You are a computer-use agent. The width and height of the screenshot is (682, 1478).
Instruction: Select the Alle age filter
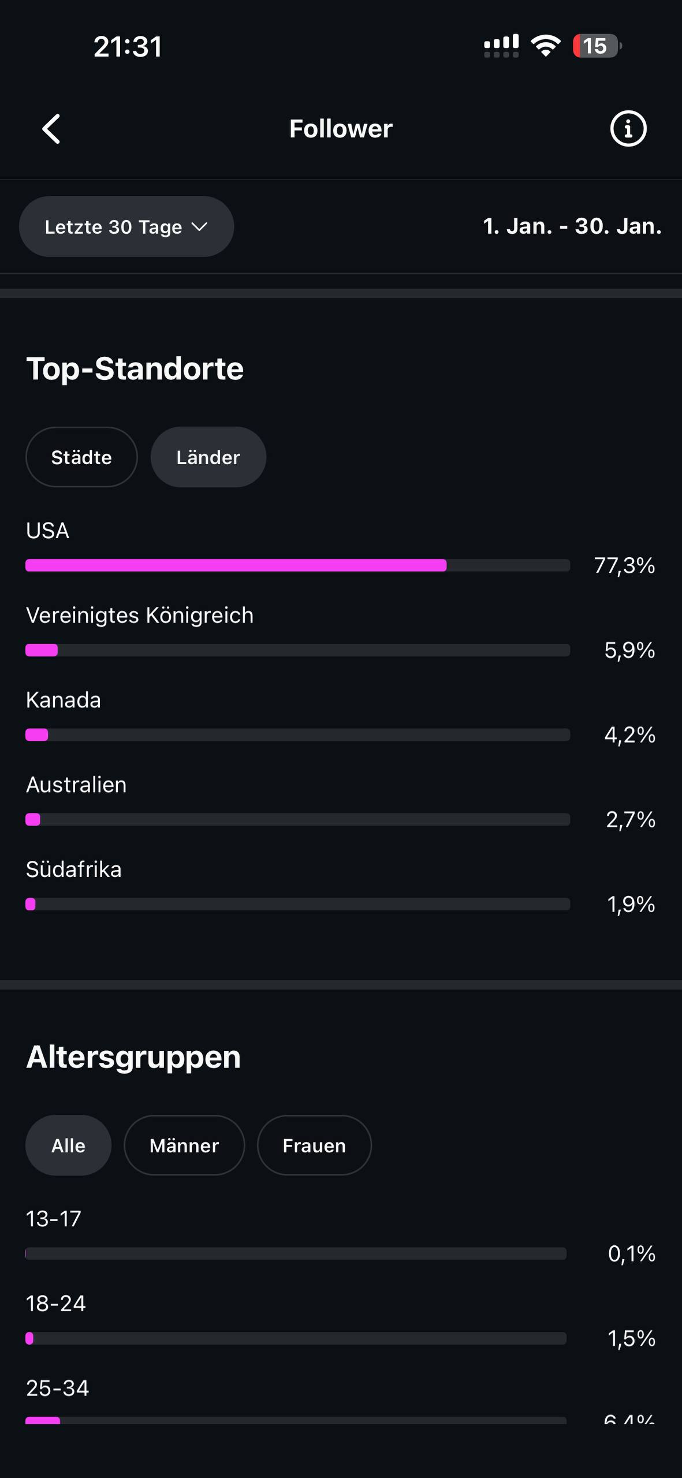68,1145
